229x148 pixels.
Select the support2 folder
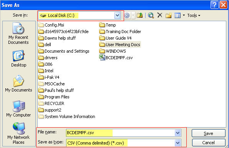point(50,110)
